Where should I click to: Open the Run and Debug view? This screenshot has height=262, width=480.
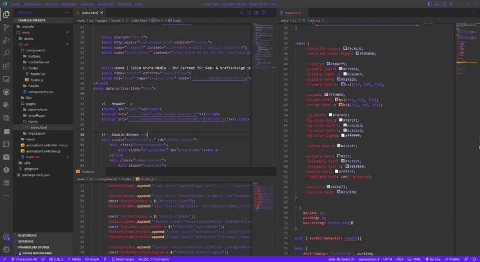coord(6,40)
